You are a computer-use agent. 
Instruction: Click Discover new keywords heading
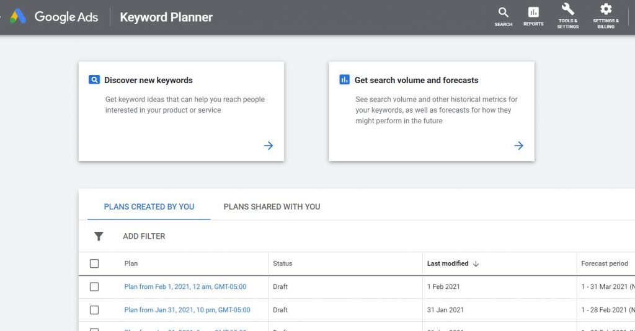[148, 80]
